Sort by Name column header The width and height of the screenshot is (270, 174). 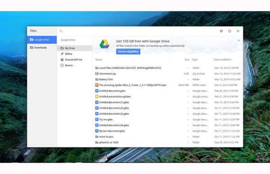[x=99, y=59]
